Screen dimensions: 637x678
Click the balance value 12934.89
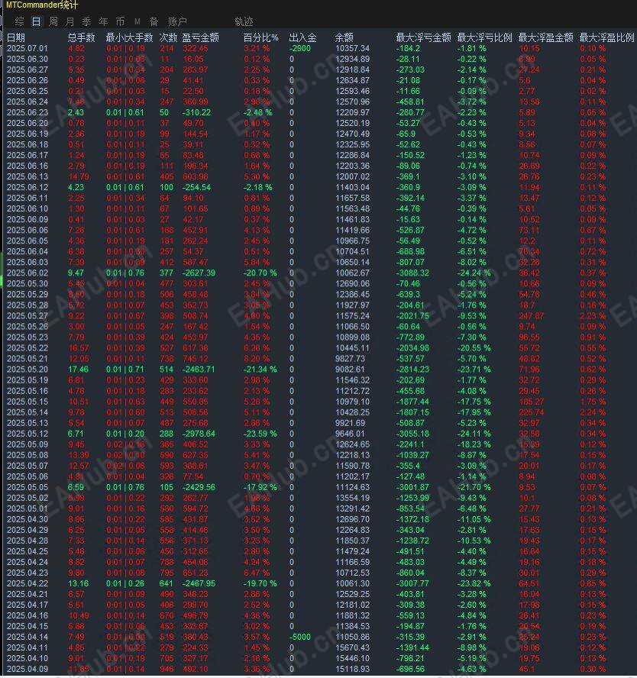(x=352, y=59)
